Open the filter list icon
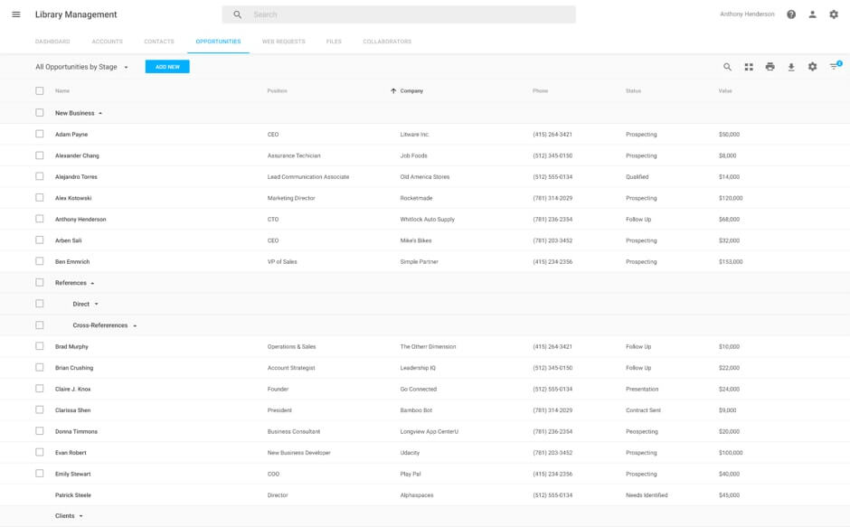Viewport: 850px width, 527px height. pos(834,67)
